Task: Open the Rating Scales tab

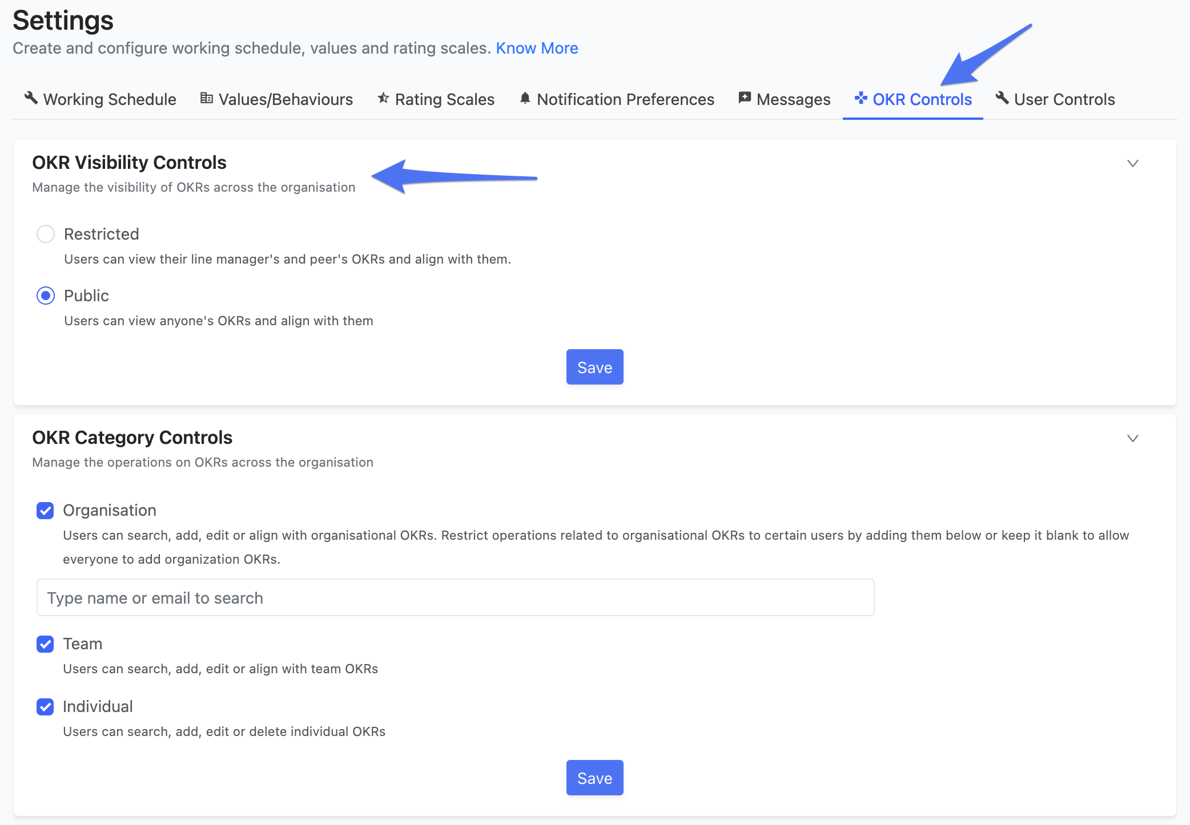Action: tap(444, 99)
